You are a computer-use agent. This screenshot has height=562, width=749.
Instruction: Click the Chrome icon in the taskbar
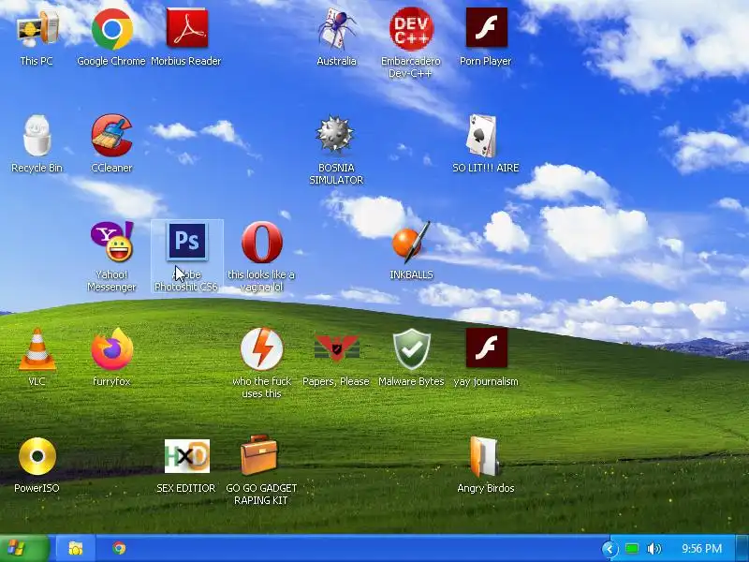[119, 548]
